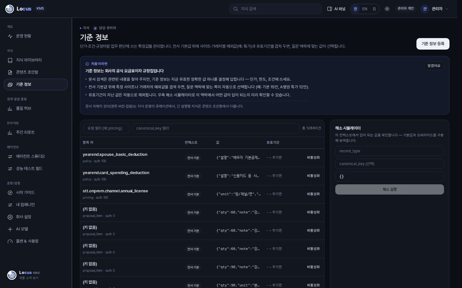Switch language to 日

click(x=374, y=9)
